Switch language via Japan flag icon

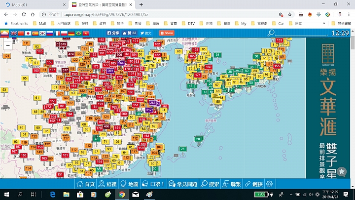coord(28,33)
